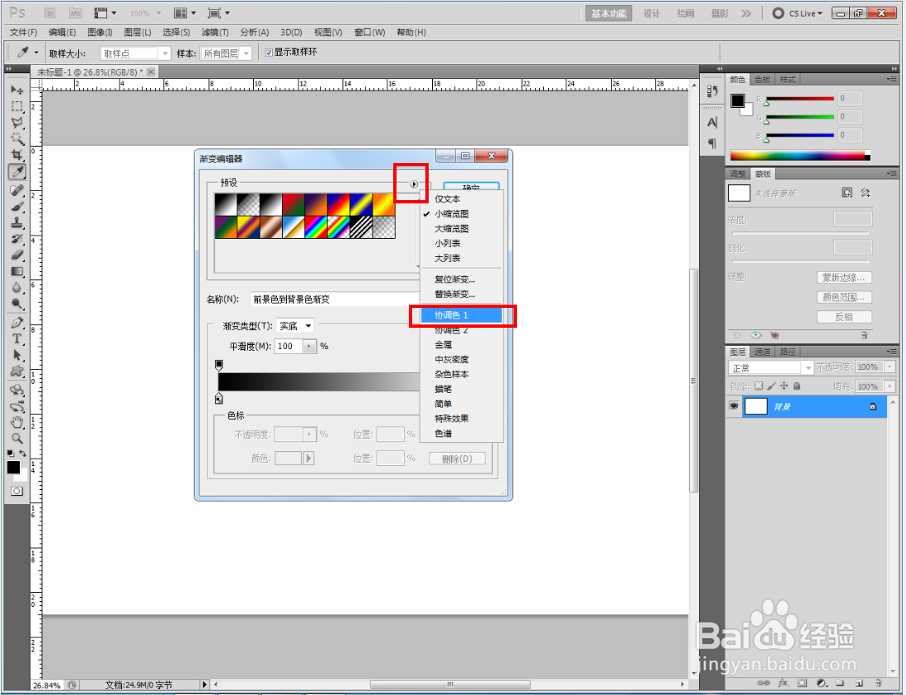Select the Polygonal Lasso tool
This screenshot has width=906, height=695.
point(16,123)
